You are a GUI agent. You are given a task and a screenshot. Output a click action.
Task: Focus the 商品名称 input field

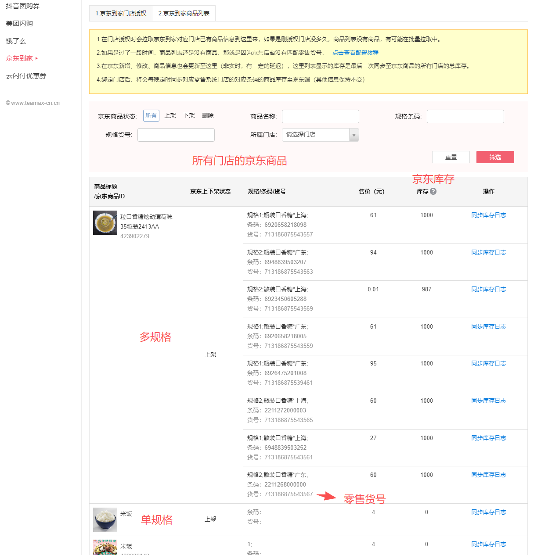click(x=321, y=116)
